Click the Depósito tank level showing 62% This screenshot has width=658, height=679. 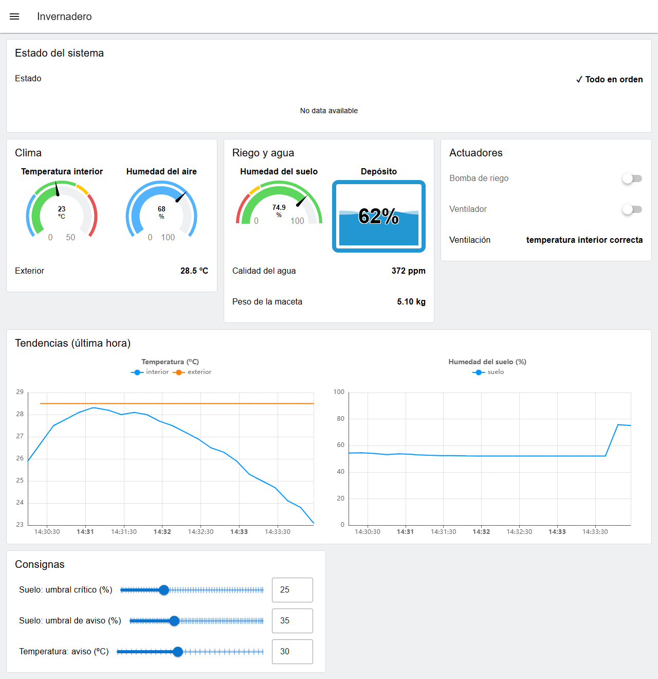point(379,216)
